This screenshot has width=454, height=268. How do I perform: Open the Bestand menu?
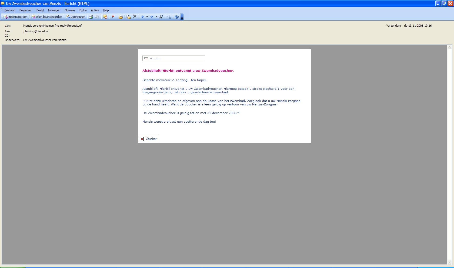[10, 10]
